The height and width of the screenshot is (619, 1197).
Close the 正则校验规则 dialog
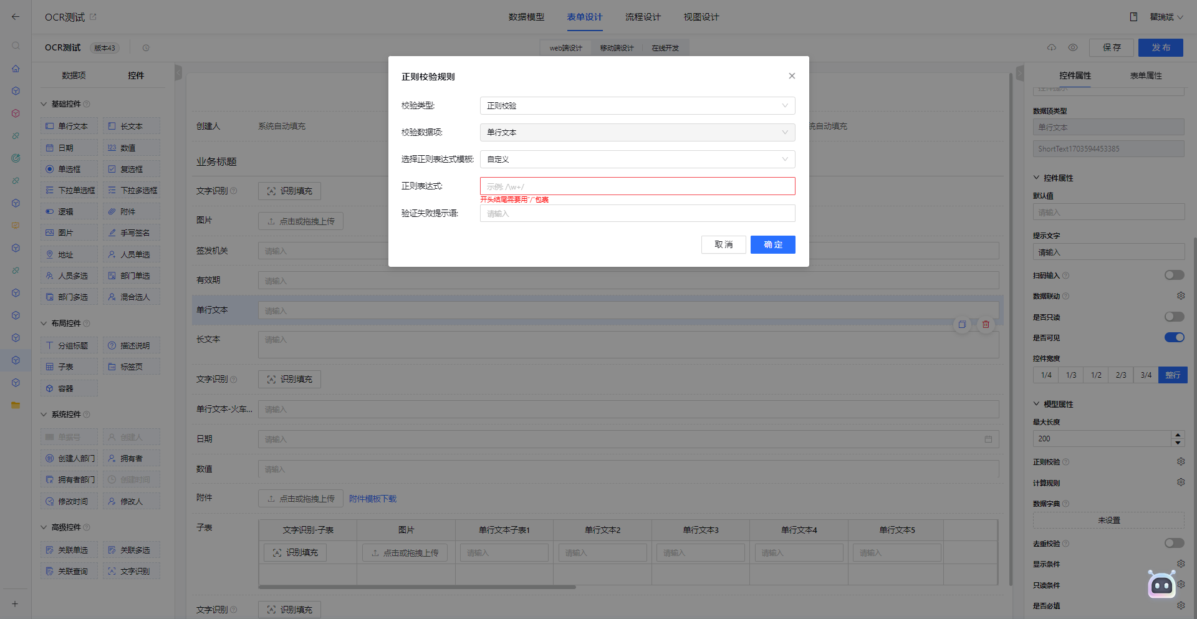click(792, 76)
